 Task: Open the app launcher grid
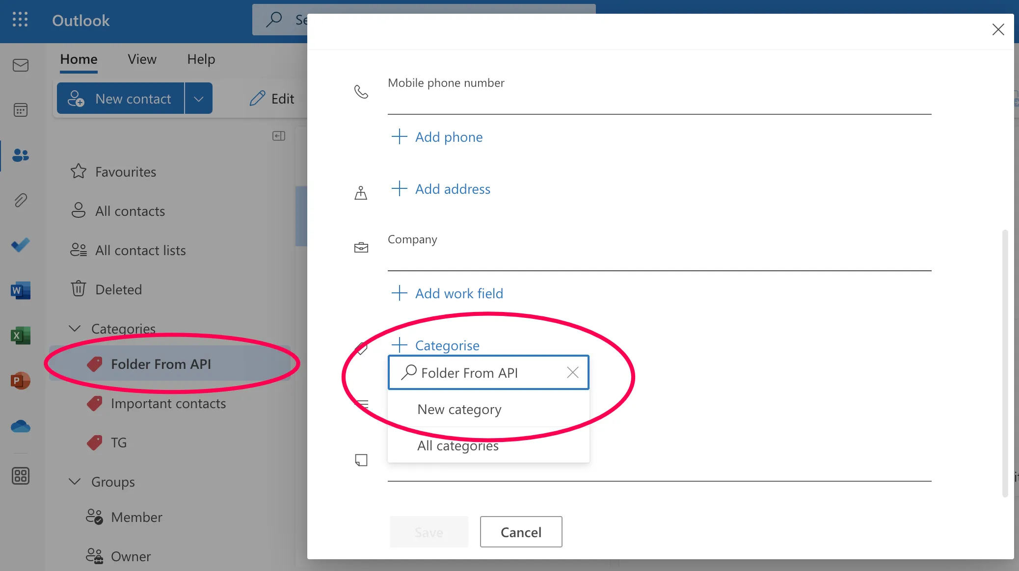coord(20,20)
